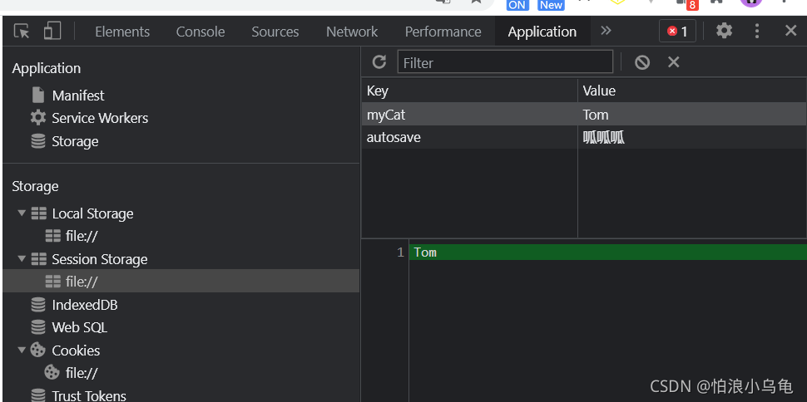Click the red error count badge

(677, 32)
